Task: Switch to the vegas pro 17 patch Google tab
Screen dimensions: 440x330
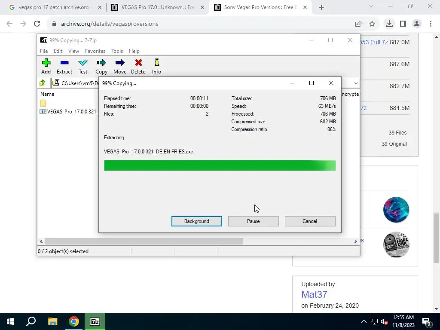Action: click(53, 7)
